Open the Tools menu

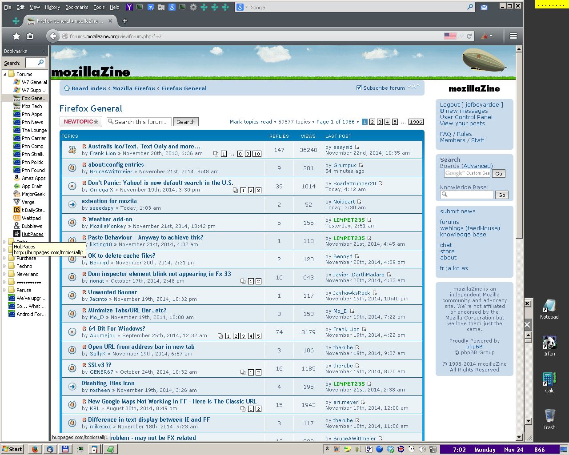pyautogui.click(x=99, y=7)
